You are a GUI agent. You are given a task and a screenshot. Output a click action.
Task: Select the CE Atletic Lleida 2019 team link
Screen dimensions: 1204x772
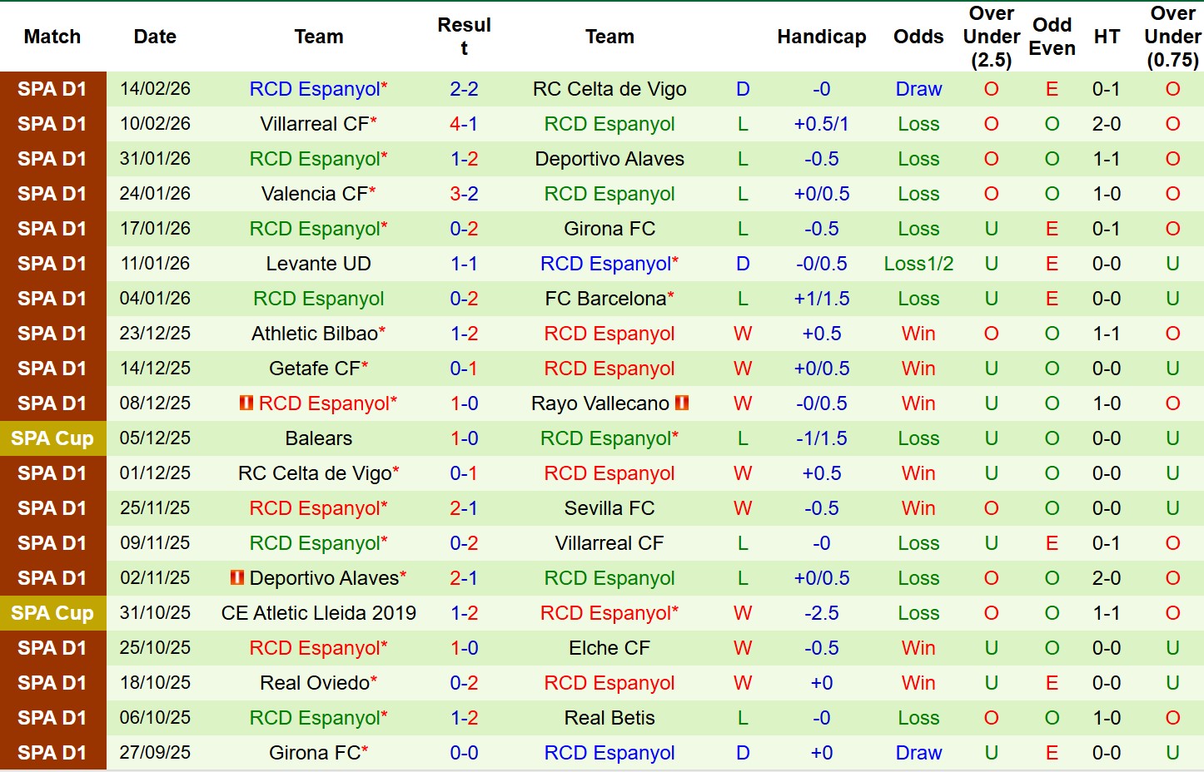click(318, 613)
